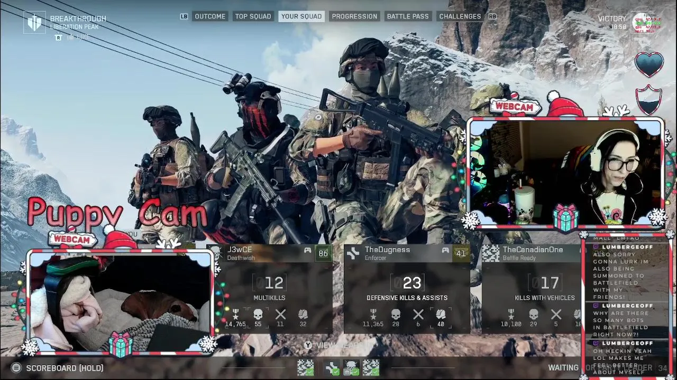The height and width of the screenshot is (380, 677).
Task: Click the RB bumper icon
Action: tap(492, 16)
